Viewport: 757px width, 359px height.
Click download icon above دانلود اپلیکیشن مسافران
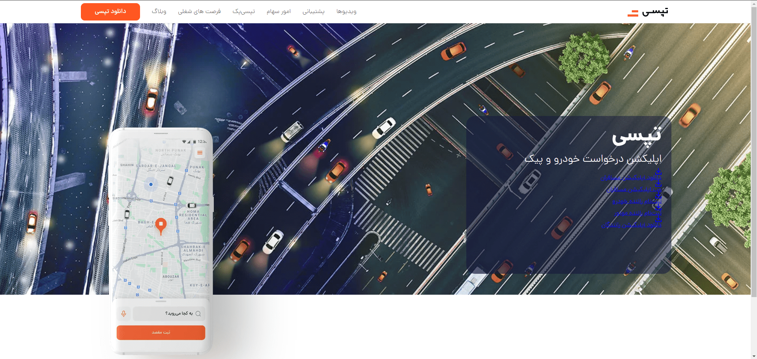(x=658, y=172)
